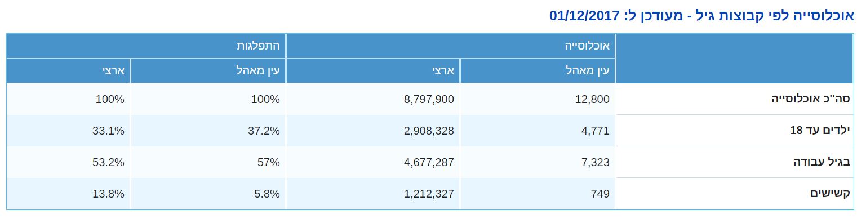Select the row label 'סה"כ אוכלוסייה'
The width and height of the screenshot is (857, 219).
point(734,99)
